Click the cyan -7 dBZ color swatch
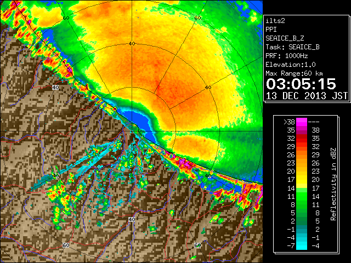Image resolution: width=351 pixels, height=263 pixels. pyautogui.click(x=301, y=245)
